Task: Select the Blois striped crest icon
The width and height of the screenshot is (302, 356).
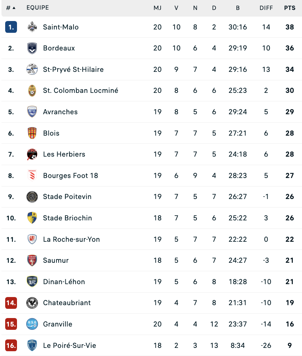Action: click(x=32, y=133)
